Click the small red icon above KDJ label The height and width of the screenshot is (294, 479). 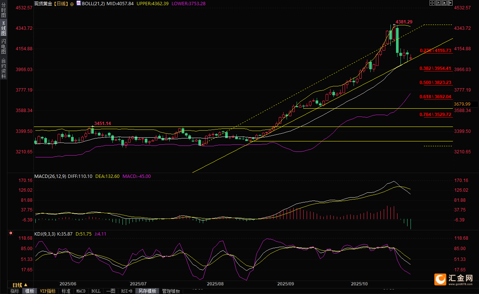[x=10, y=234]
